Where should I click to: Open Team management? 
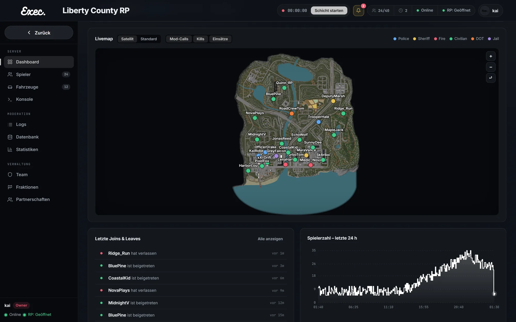[x=39, y=175]
